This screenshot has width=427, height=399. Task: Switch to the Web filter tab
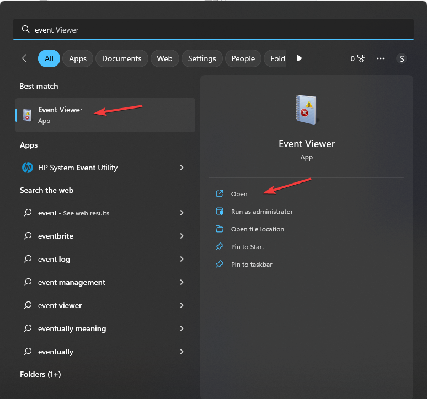(x=164, y=58)
